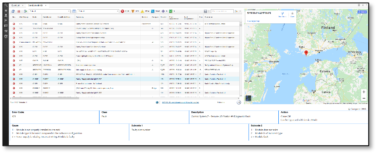This screenshot has height=154, width=377.
Task: Open the user icon in left sidebar
Action: click(x=6, y=15)
